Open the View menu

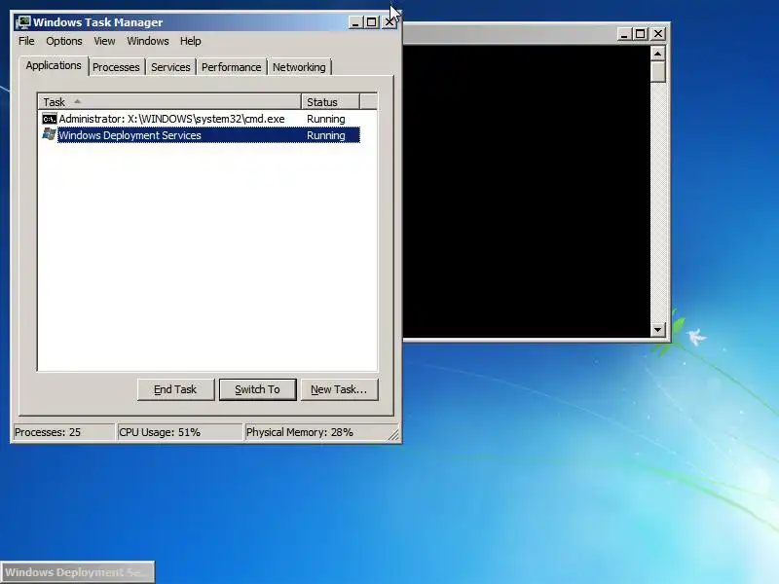(x=104, y=41)
